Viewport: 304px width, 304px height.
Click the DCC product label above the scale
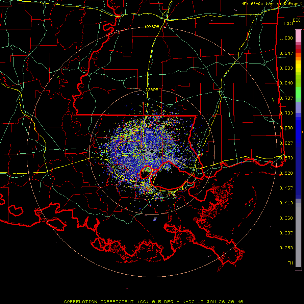297,20
